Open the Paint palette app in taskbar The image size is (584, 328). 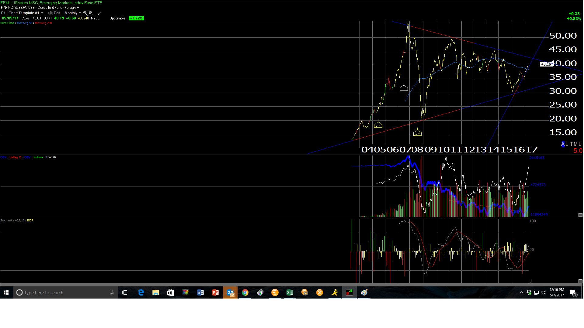click(364, 292)
